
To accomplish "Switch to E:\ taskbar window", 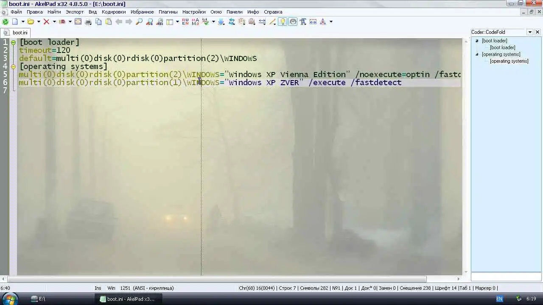I will pos(38,299).
